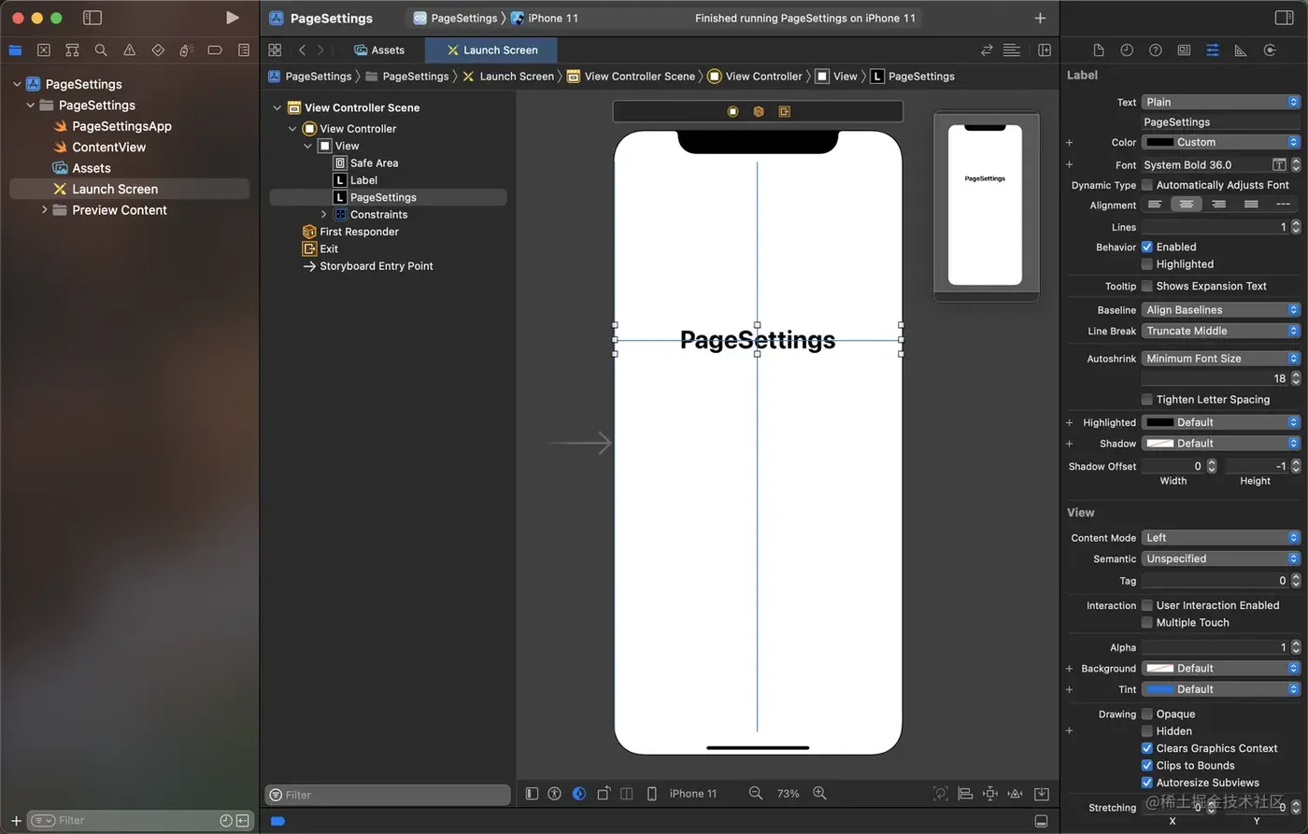Select the Launch Screen editor tab

pyautogui.click(x=491, y=50)
